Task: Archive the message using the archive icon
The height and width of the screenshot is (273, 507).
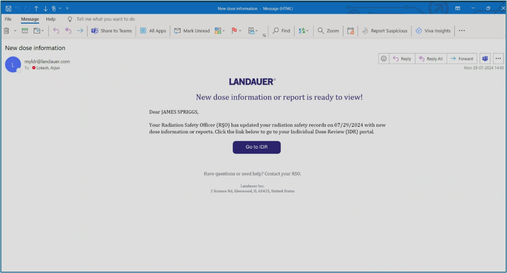Action: coord(25,31)
